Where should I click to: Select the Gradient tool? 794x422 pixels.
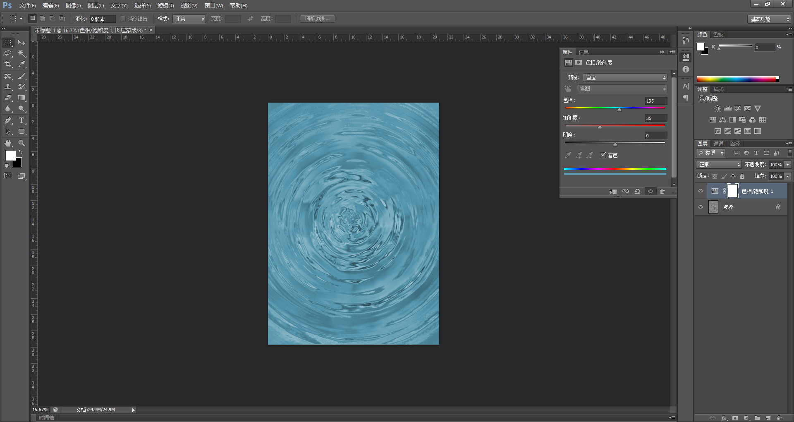point(22,98)
